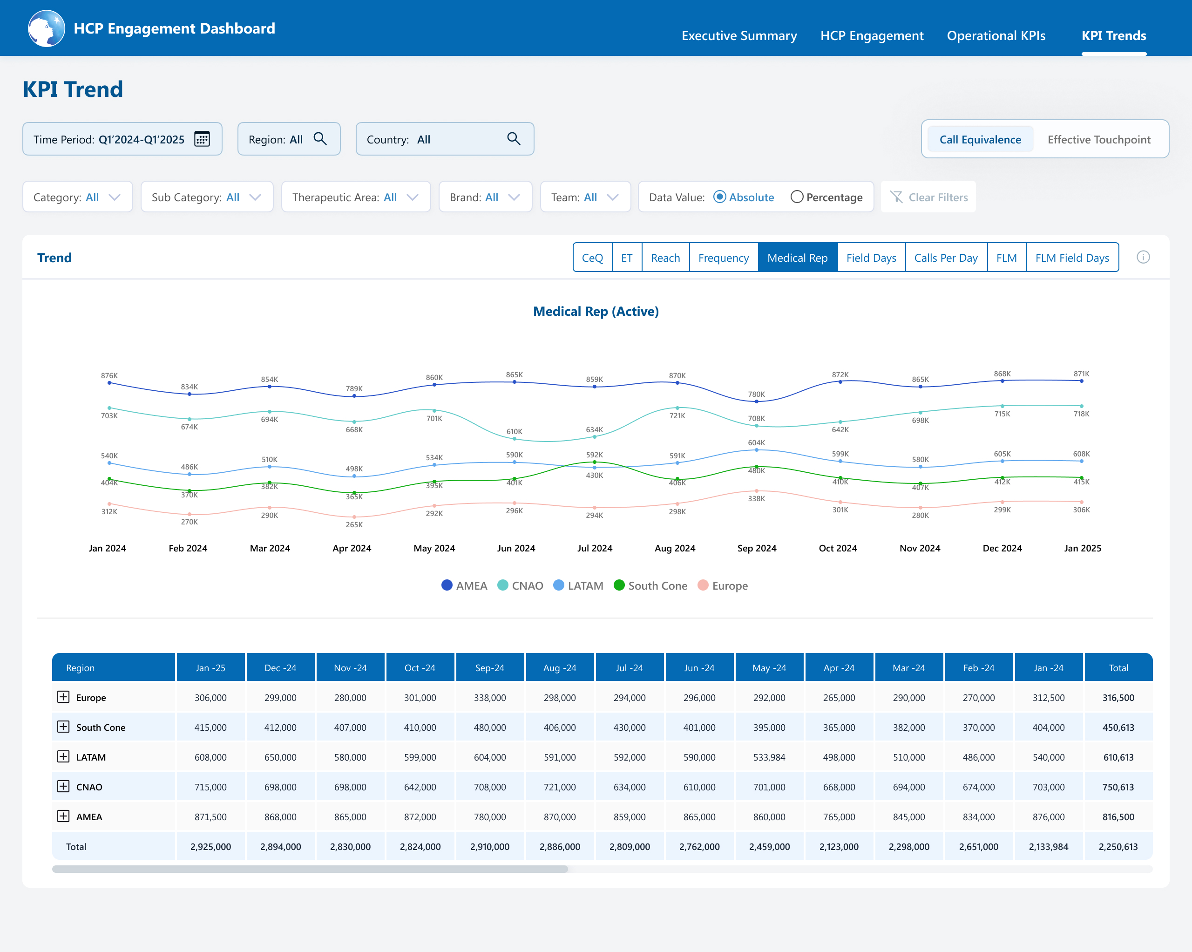Click the Frequency KPI button

click(723, 258)
